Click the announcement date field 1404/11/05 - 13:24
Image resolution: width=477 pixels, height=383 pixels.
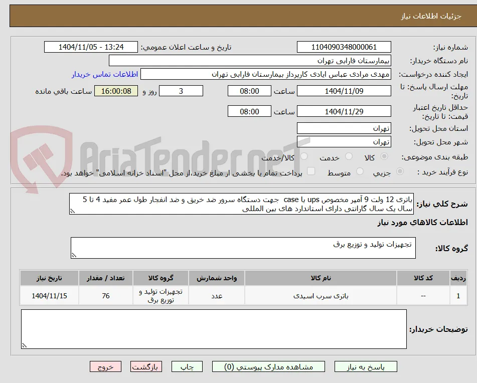click(x=91, y=47)
